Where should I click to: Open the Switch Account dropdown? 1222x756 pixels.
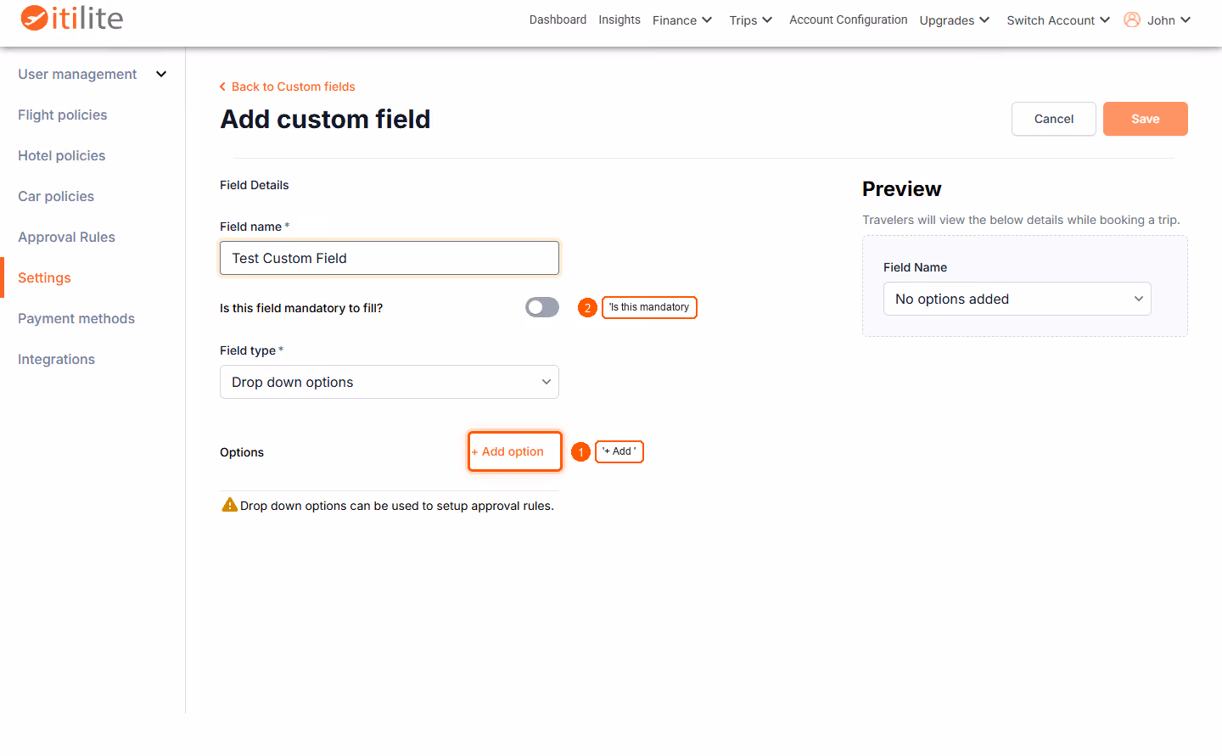(1058, 20)
